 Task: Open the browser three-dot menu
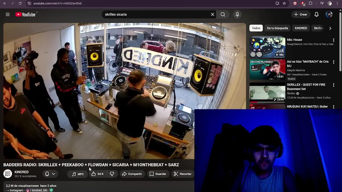point(337,3)
